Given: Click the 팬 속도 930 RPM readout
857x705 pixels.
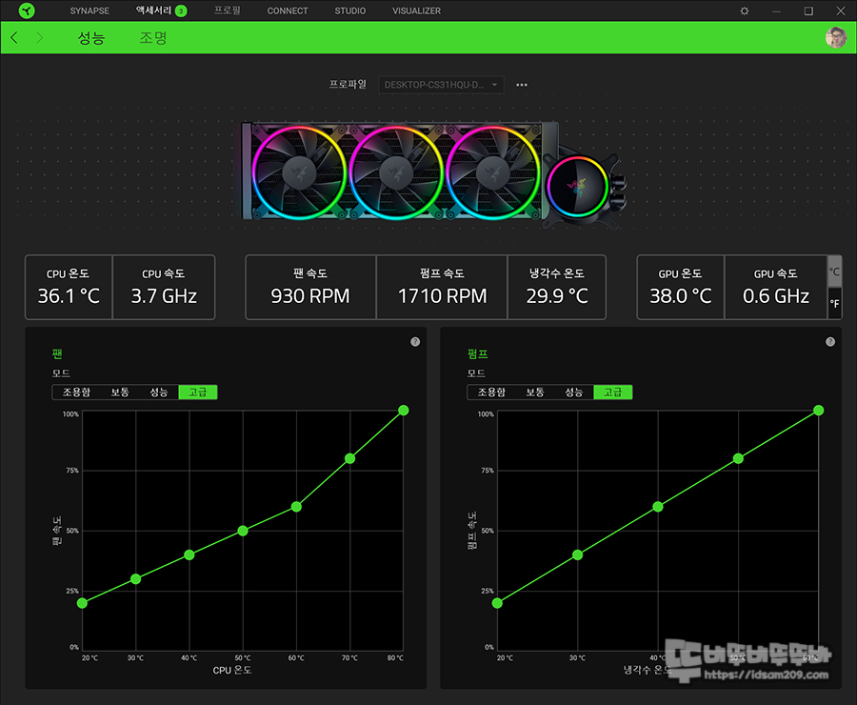Looking at the screenshot, I should pyautogui.click(x=310, y=287).
